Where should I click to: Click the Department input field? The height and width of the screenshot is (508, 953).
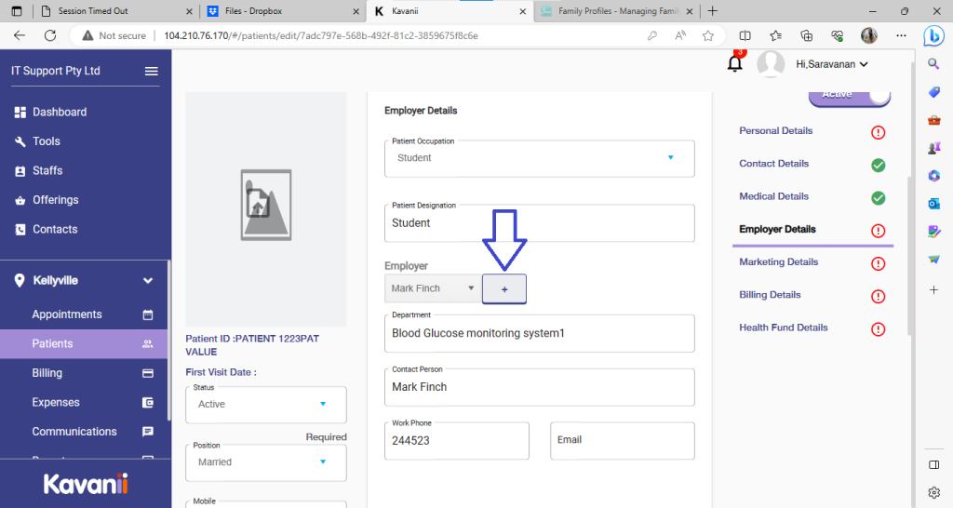(539, 333)
